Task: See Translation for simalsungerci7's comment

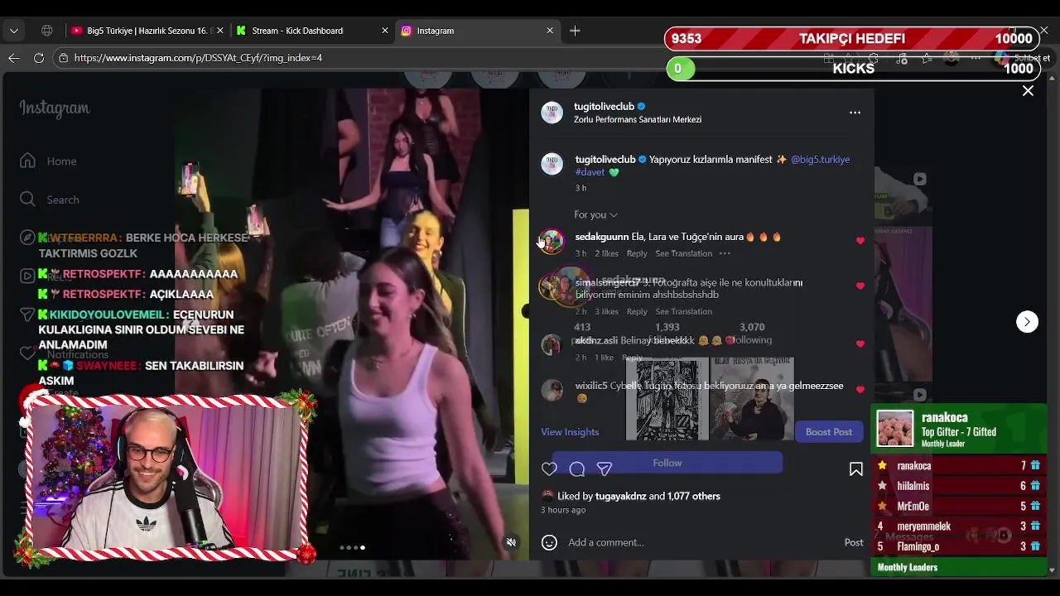Action: tap(684, 311)
